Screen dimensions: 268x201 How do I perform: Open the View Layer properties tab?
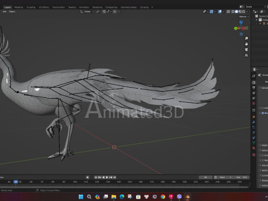254,93
